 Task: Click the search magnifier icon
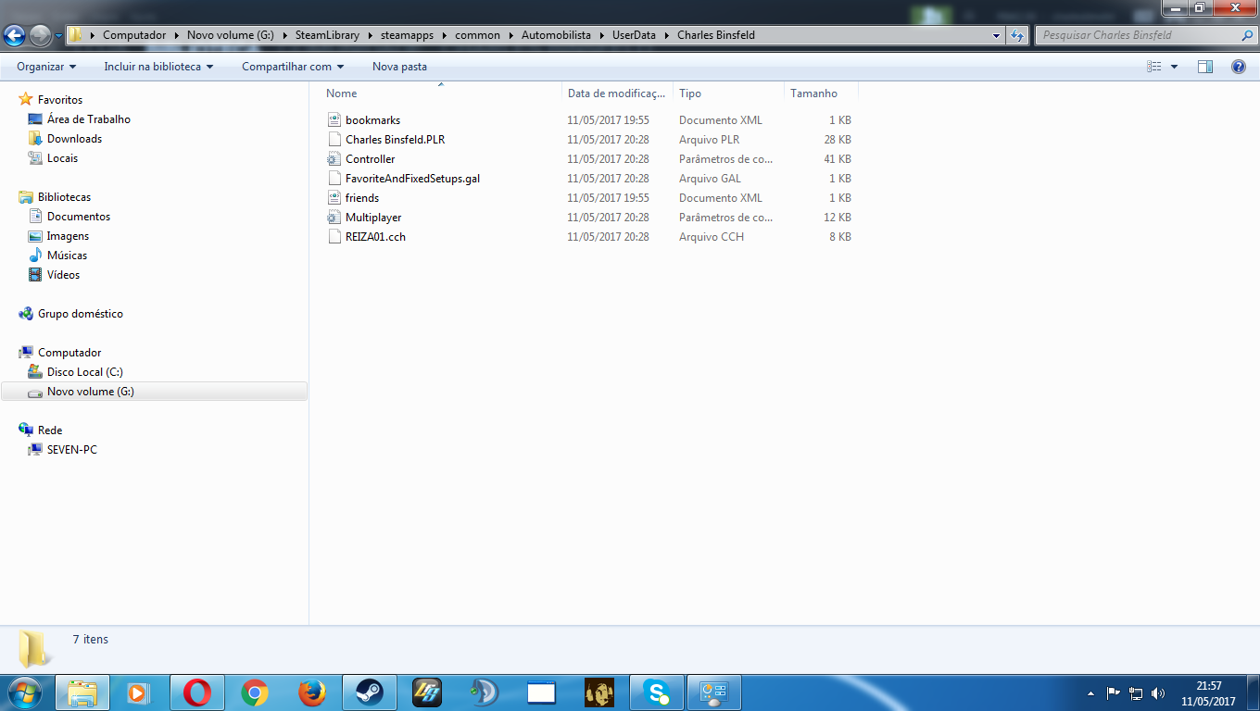tap(1247, 35)
